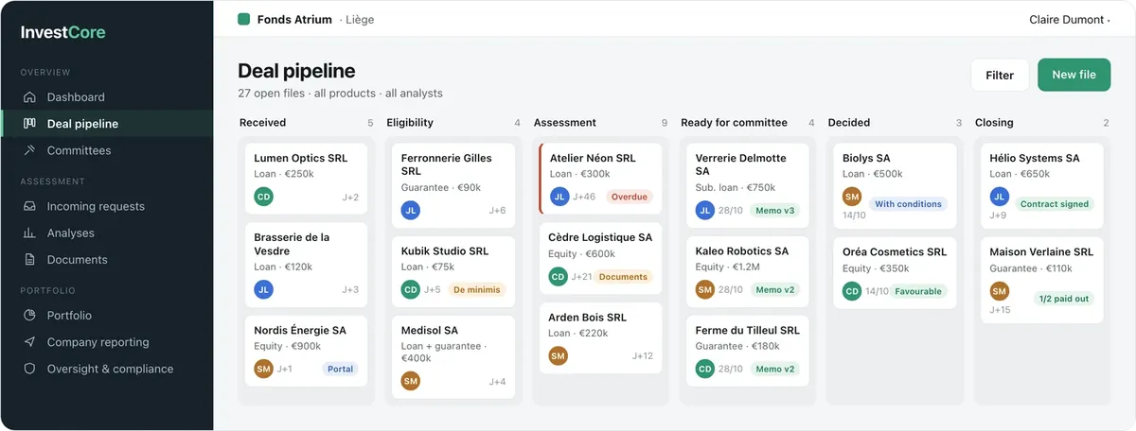Click SM avatar on Medisol SA
This screenshot has width=1136, height=431.
point(411,381)
